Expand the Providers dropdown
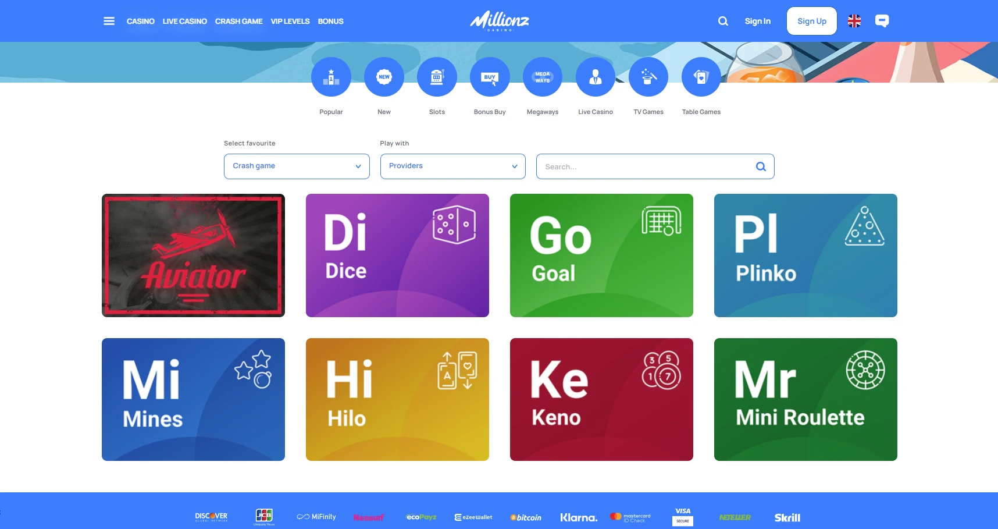This screenshot has width=998, height=529. click(x=453, y=166)
